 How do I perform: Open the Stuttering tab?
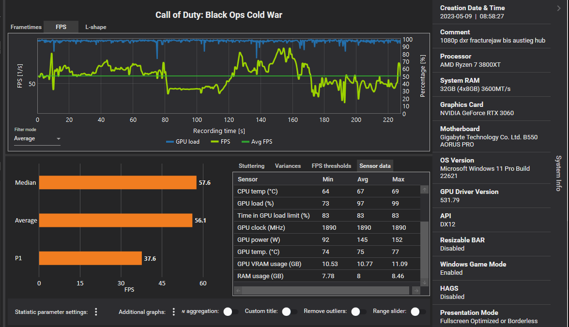251,165
